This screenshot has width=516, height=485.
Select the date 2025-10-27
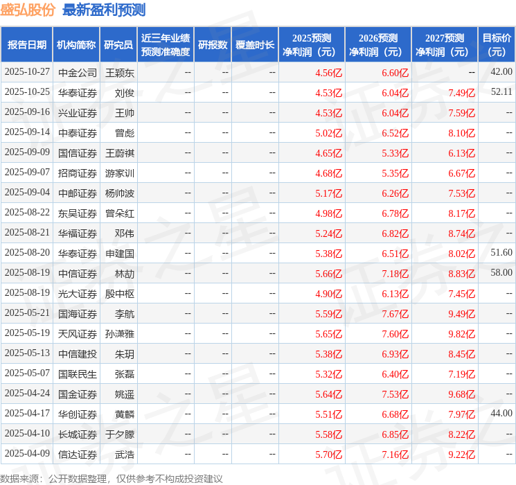point(27,72)
